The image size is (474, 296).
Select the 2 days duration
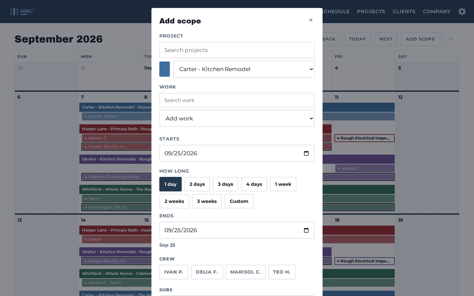coord(197,184)
